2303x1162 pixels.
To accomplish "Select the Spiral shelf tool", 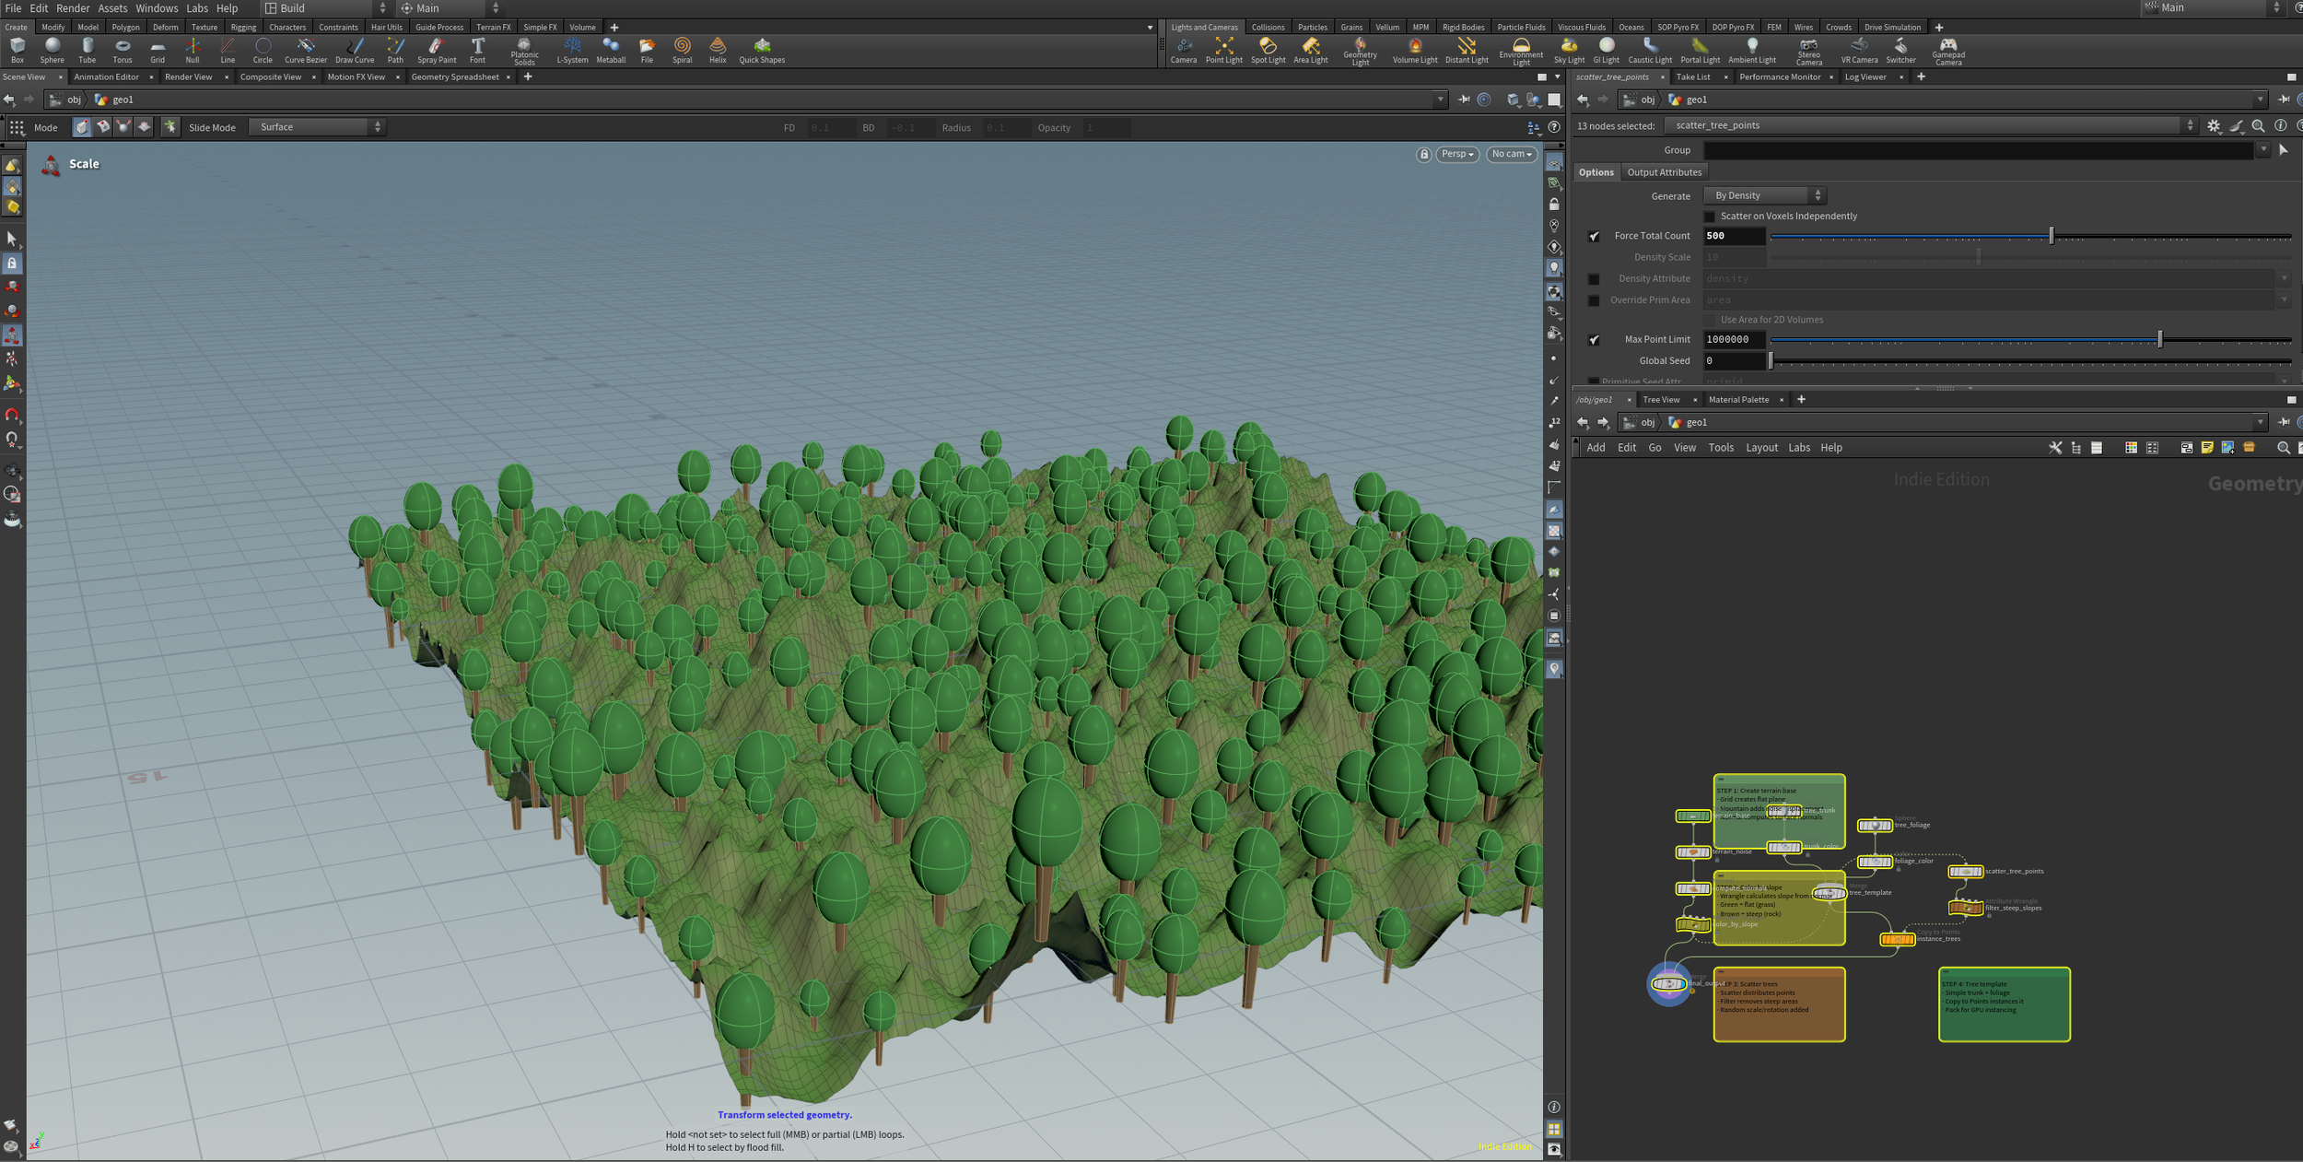I will [x=682, y=51].
